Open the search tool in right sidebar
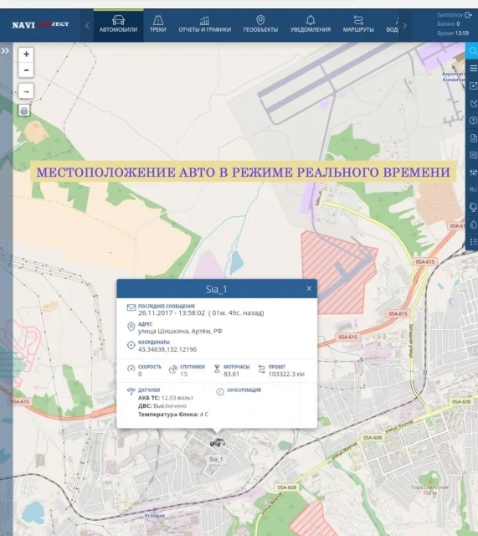Viewport: 478px width, 536px height. [x=472, y=51]
